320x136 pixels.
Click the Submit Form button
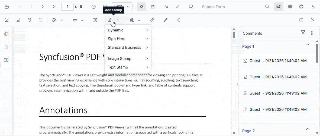click(x=213, y=7)
